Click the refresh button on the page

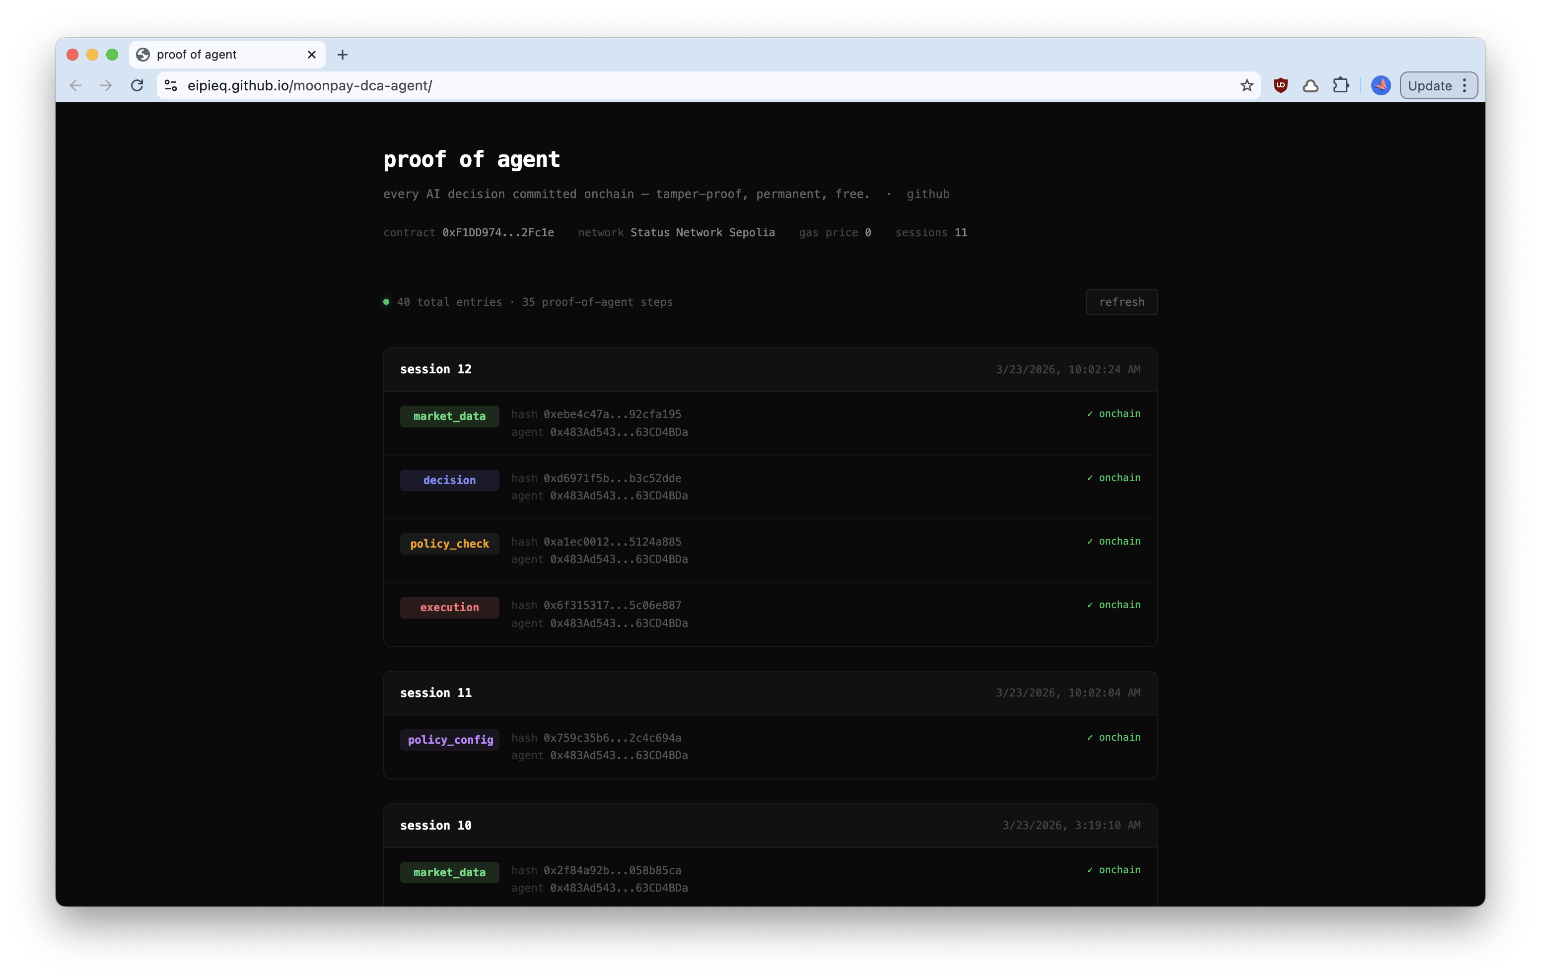pos(1121,302)
